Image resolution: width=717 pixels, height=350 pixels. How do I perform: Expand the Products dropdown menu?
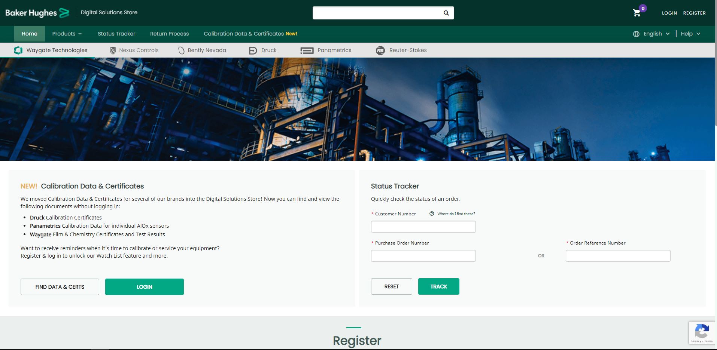point(67,34)
